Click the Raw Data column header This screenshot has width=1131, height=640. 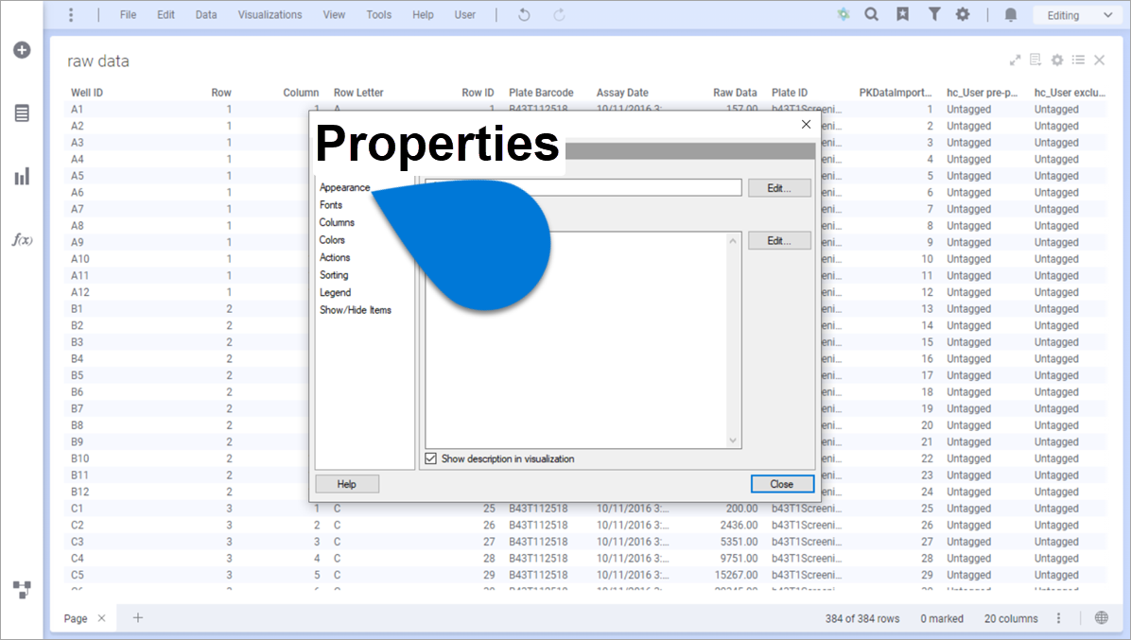735,93
